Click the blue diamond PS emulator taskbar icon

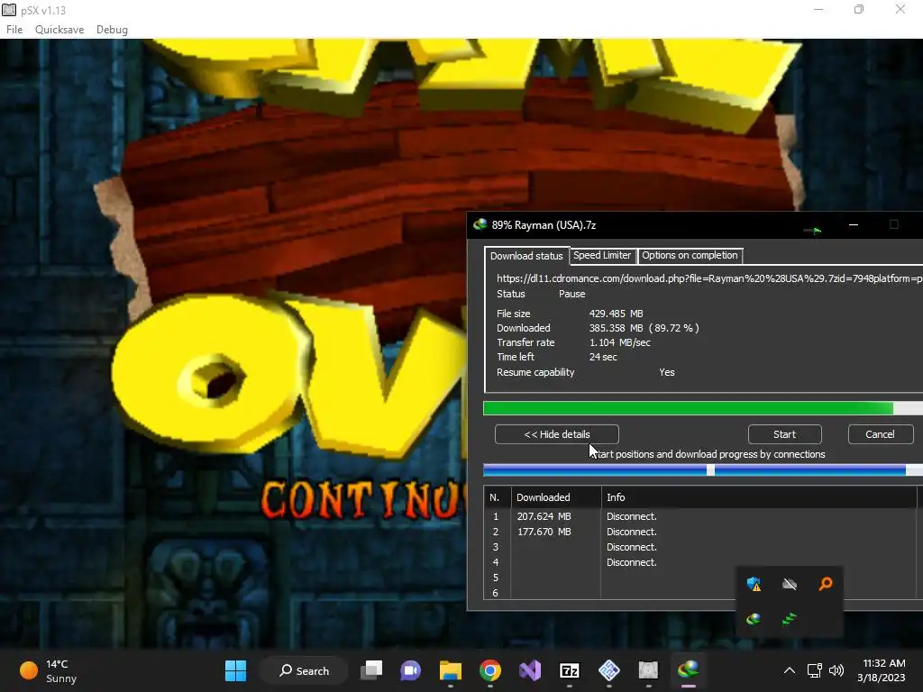click(x=608, y=670)
